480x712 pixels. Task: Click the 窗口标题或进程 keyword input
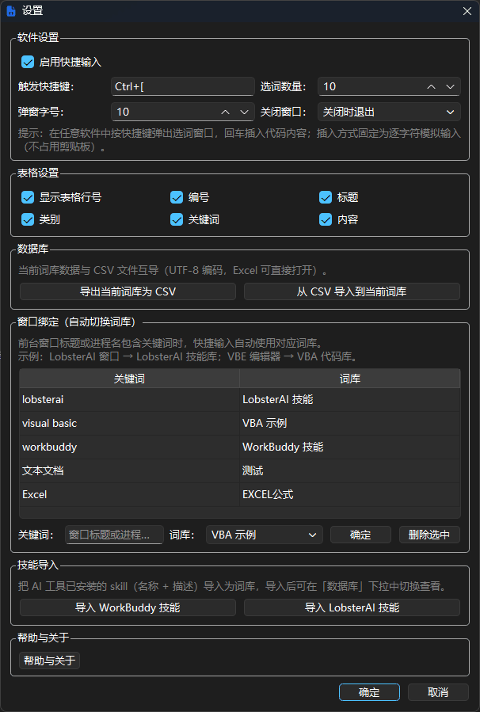114,535
